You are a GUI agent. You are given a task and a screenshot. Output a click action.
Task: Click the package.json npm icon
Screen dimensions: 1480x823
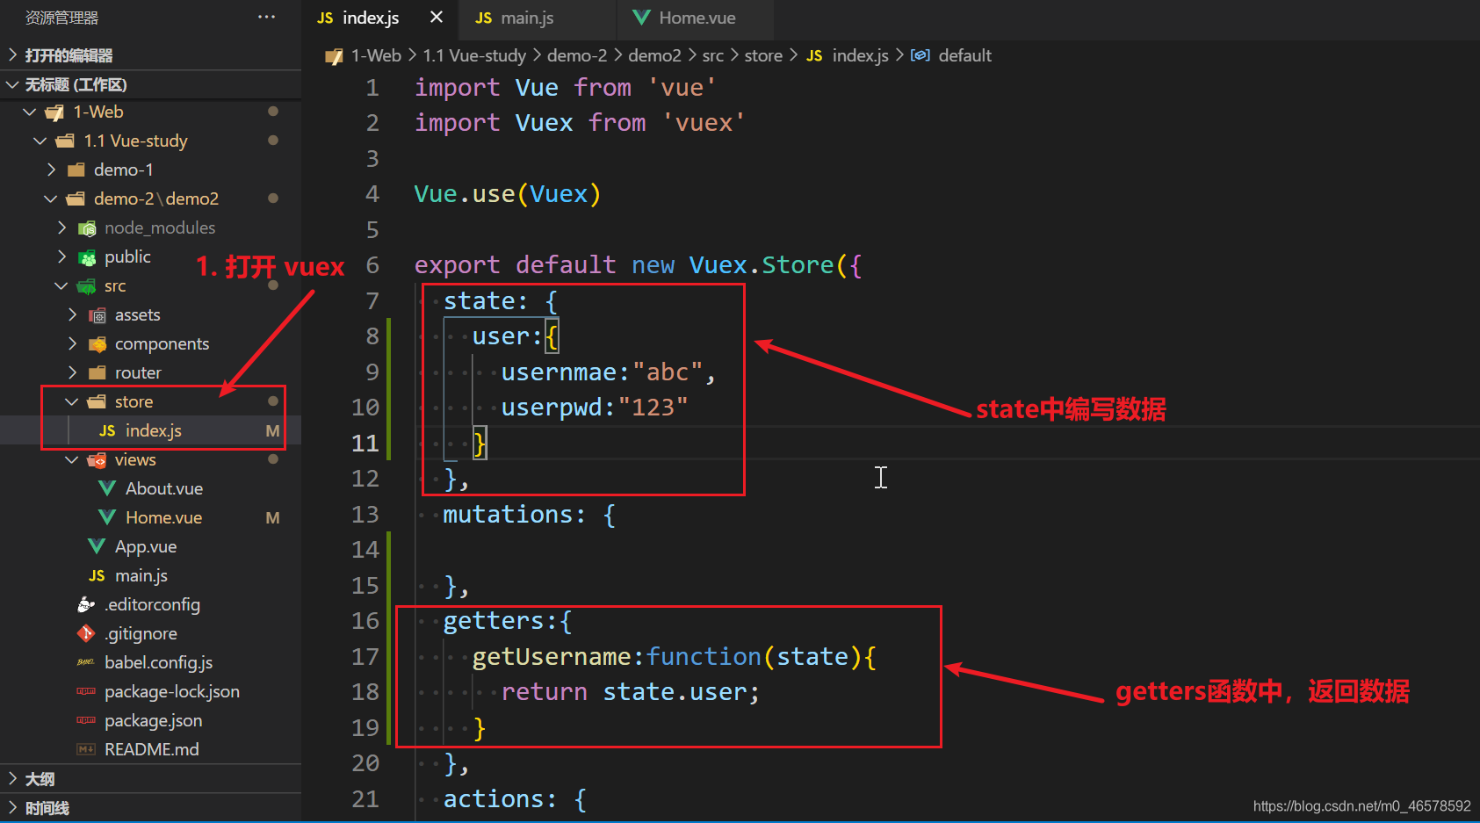(86, 720)
